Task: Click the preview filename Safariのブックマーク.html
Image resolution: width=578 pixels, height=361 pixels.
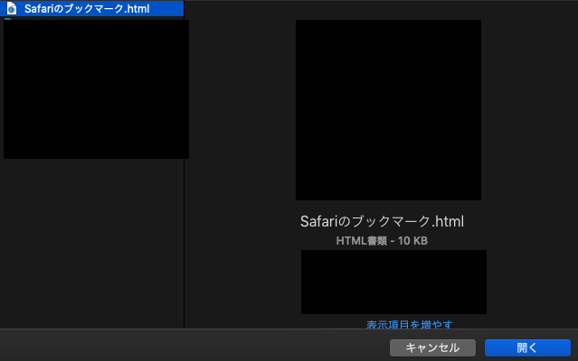Action: [x=382, y=222]
